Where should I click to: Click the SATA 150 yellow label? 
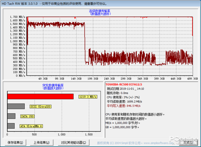[27, 116]
